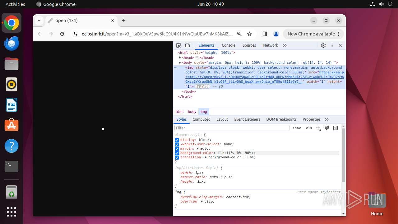
Task: Bookmark this tab with star icon
Action: 249,34
